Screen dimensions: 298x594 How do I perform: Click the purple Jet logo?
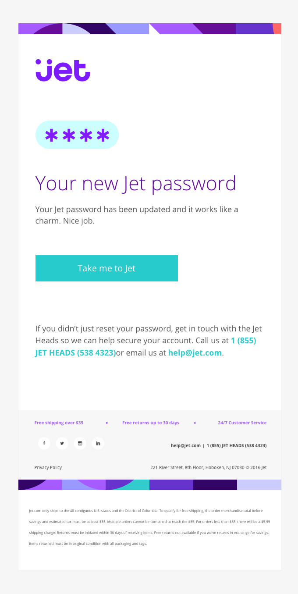coord(63,70)
